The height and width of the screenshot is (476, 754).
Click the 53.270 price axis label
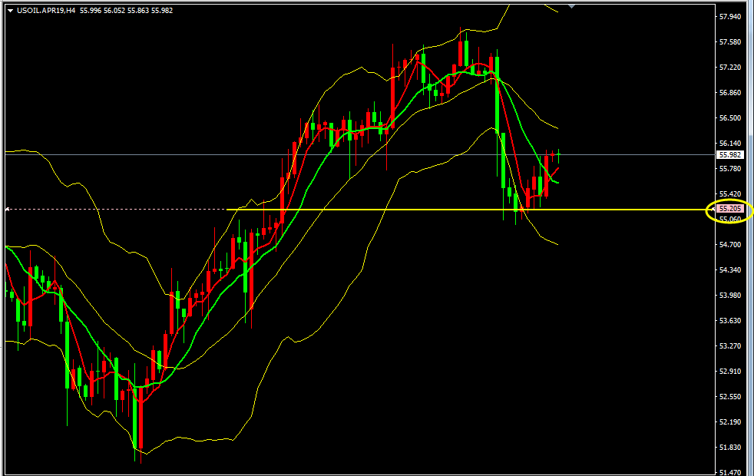730,346
